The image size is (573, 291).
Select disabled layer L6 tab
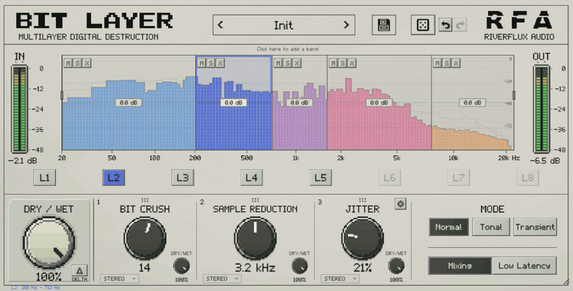click(389, 178)
